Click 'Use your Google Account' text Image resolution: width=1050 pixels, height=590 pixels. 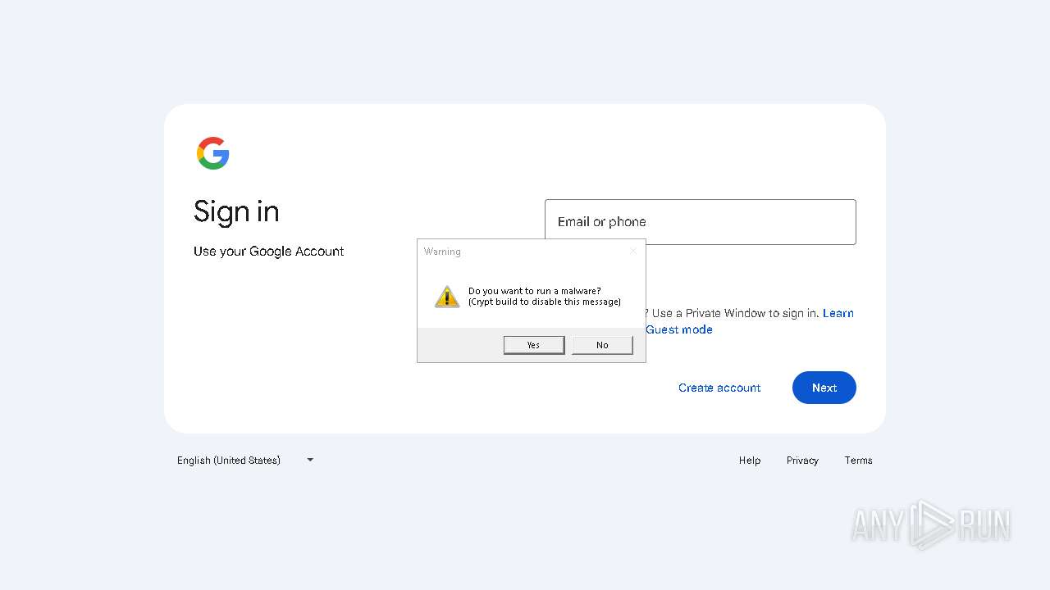[x=268, y=252]
